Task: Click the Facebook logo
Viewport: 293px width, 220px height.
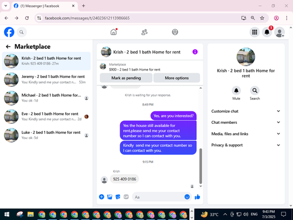Action: pyautogui.click(x=9, y=32)
